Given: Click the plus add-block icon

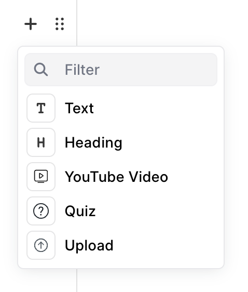Looking at the screenshot, I should (31, 24).
